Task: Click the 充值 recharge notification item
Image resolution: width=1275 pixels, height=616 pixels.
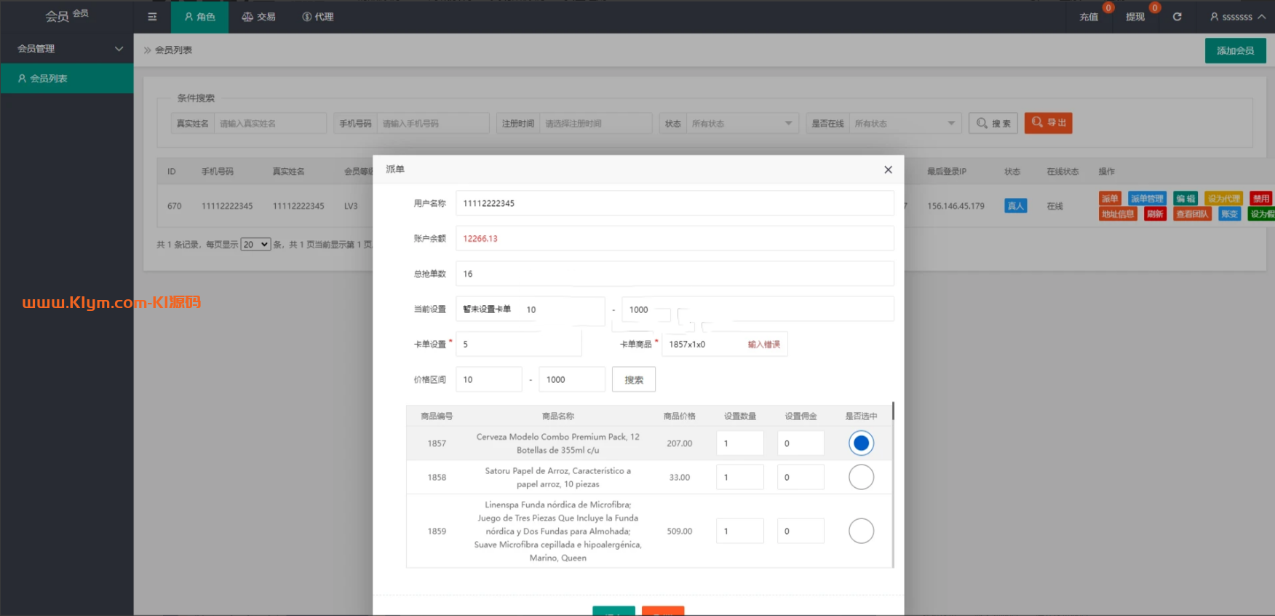Action: pos(1089,17)
